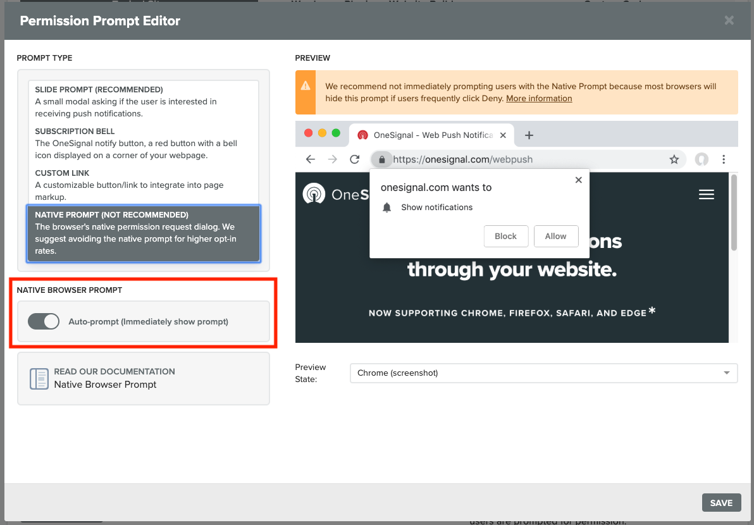Click the bell icon beside Show notifications

pos(386,207)
